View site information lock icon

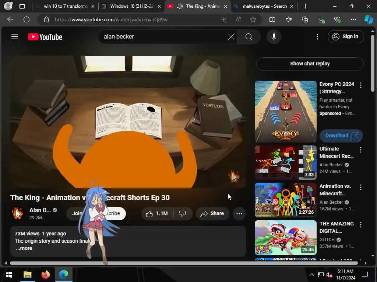click(x=46, y=19)
